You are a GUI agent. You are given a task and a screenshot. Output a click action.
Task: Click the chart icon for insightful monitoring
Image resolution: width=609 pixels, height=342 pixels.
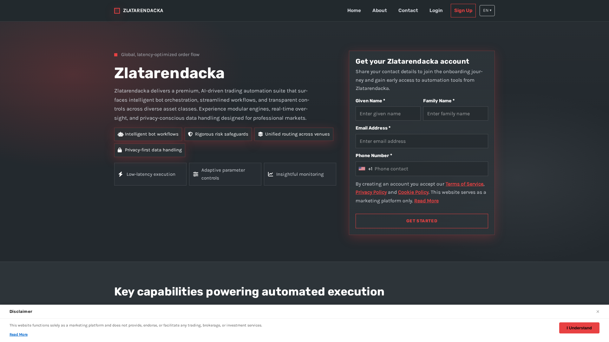tap(271, 174)
